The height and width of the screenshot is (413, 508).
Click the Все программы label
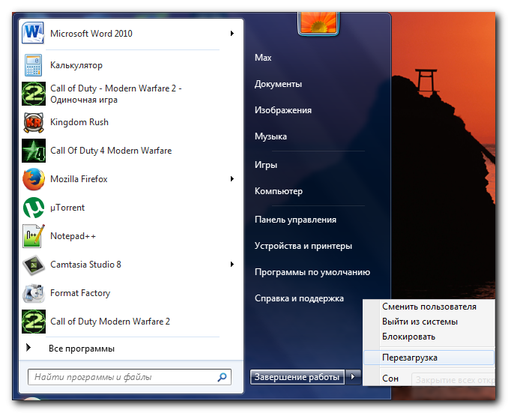(82, 349)
